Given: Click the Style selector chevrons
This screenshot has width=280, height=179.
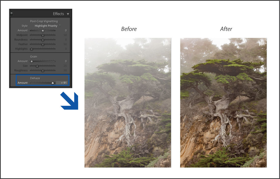Looking at the screenshot, I should (60, 26).
